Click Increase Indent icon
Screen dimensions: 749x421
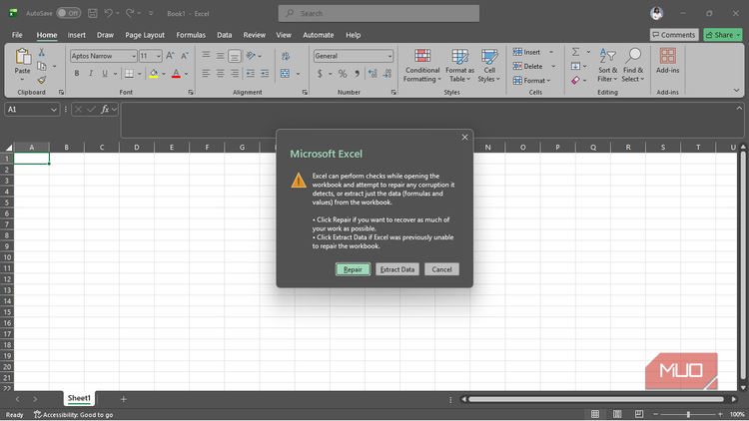point(265,74)
